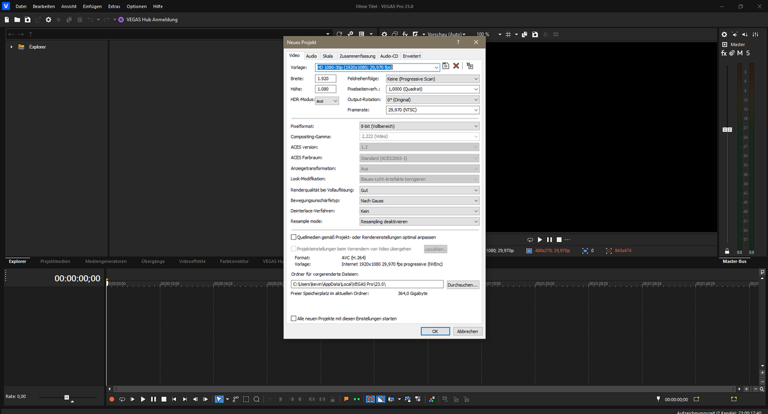Open the Bearbeiten menu
This screenshot has width=768, height=414.
[44, 6]
